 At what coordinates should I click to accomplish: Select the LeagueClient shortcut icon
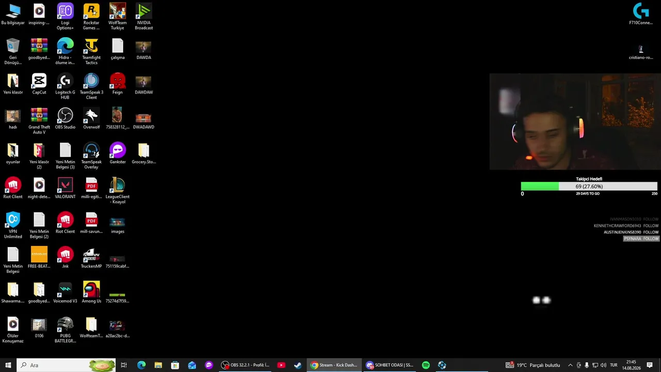(117, 191)
